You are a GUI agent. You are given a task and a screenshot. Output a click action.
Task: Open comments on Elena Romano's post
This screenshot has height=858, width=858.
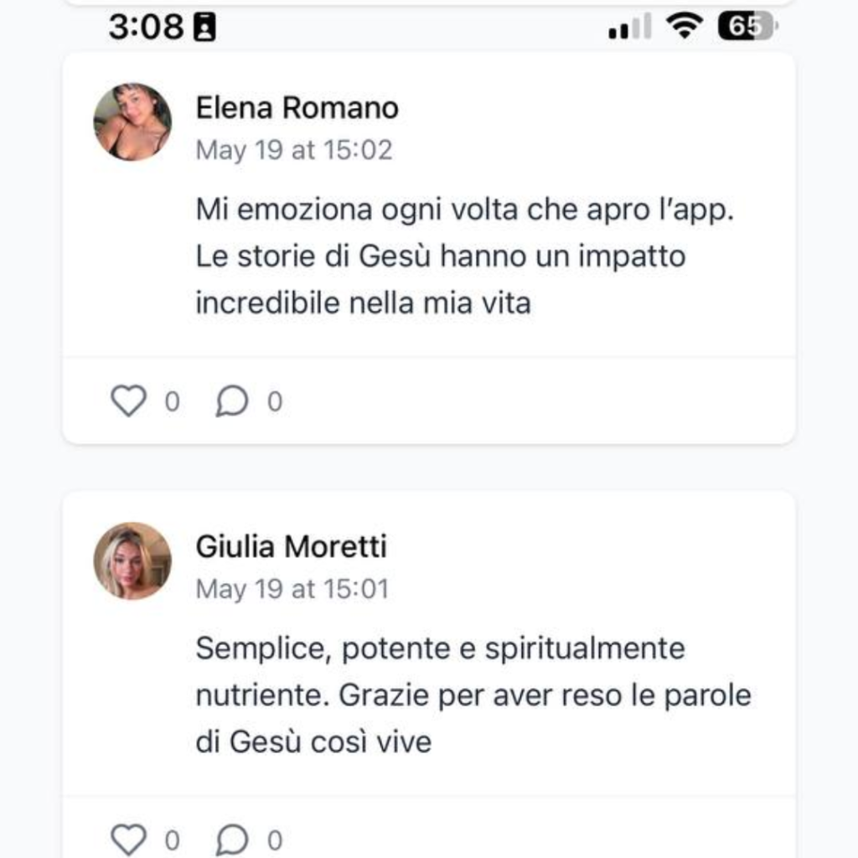coord(232,402)
